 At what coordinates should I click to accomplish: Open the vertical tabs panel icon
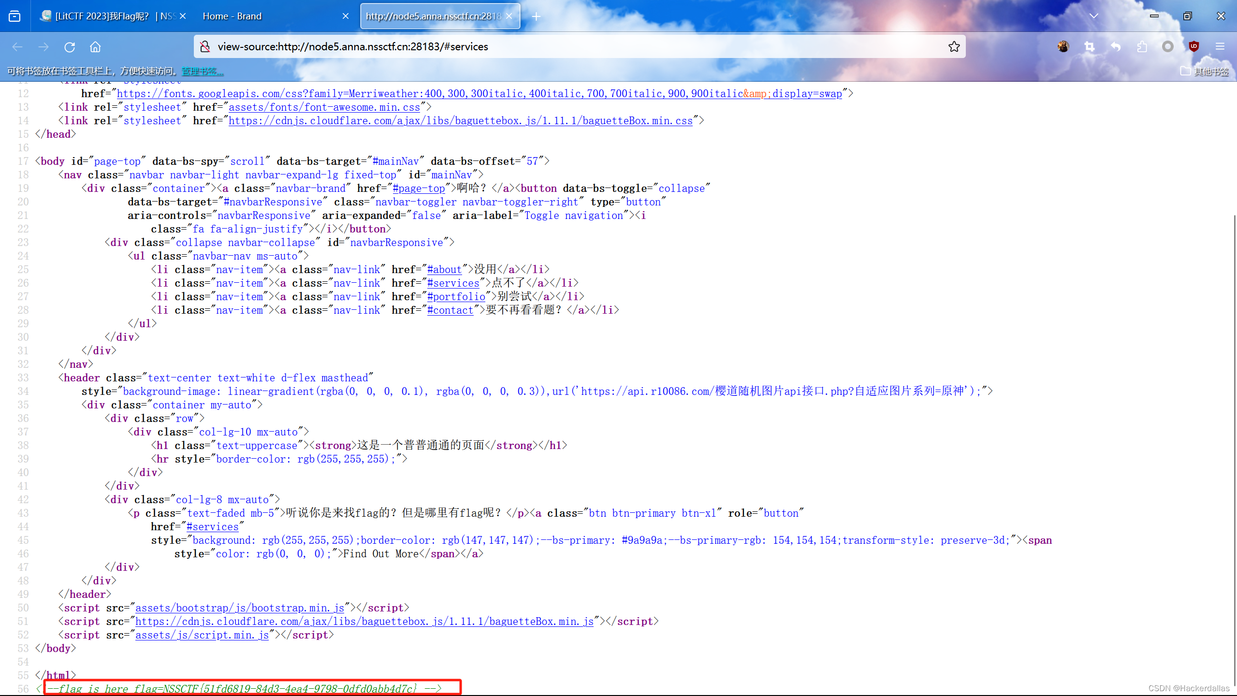click(x=15, y=15)
